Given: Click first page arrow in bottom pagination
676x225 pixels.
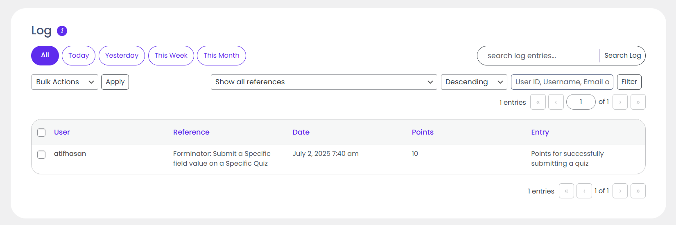Looking at the screenshot, I should coord(566,191).
